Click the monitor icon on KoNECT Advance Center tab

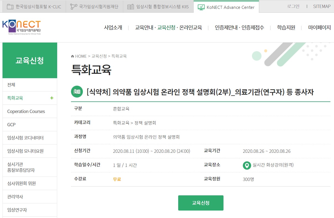coord(201,7)
